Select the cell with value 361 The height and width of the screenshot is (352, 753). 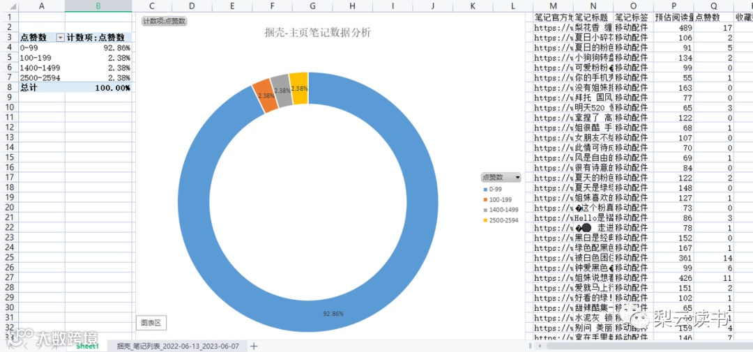point(674,258)
